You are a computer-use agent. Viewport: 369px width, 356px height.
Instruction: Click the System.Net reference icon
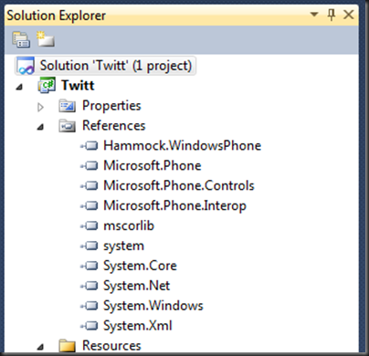pyautogui.click(x=90, y=286)
